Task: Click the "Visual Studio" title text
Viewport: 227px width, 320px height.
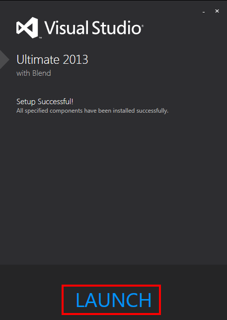Action: tap(93, 27)
